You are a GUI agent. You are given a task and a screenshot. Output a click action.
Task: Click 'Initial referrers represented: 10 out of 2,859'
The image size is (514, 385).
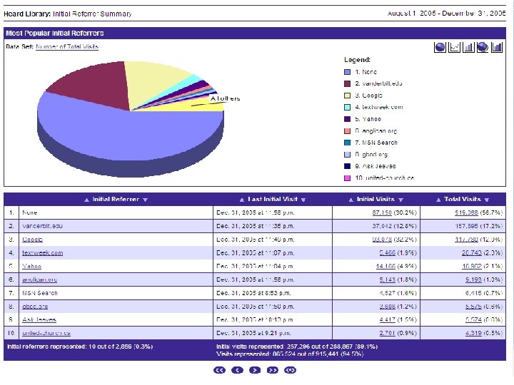(80, 346)
